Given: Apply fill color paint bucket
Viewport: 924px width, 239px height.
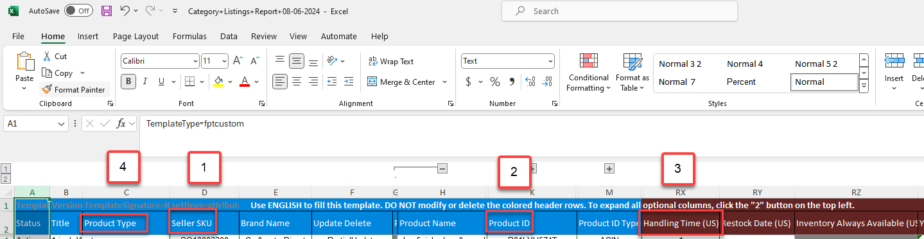Looking at the screenshot, I should [x=218, y=82].
